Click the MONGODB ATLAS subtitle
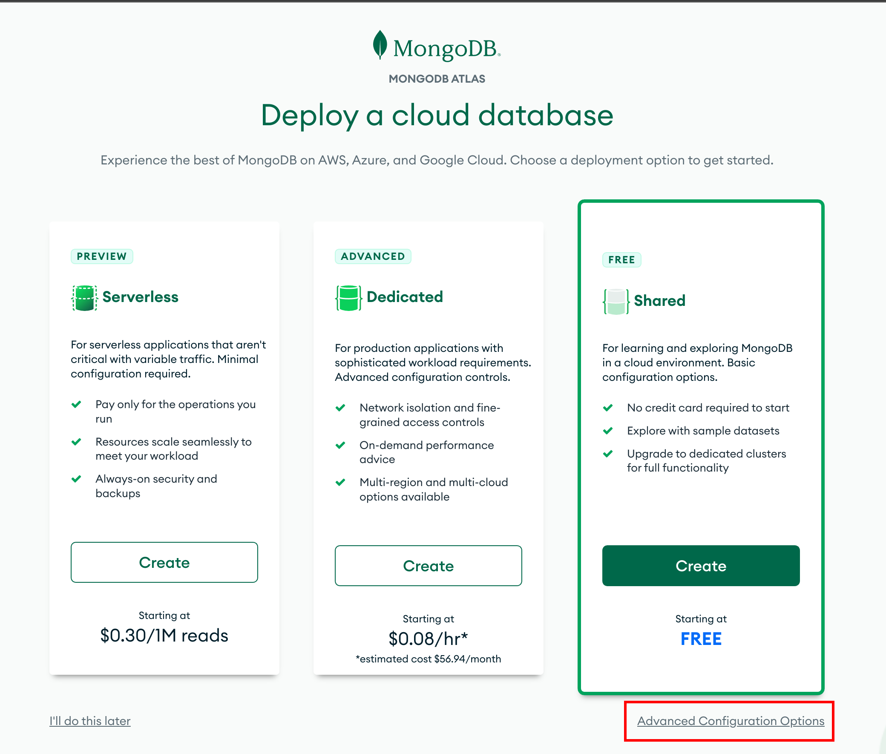 pyautogui.click(x=437, y=79)
